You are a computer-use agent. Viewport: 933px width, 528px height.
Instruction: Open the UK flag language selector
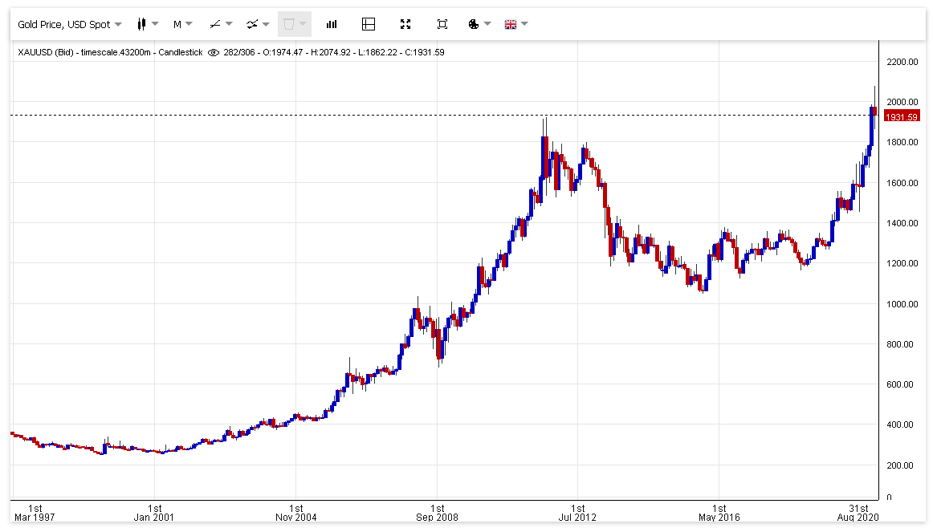[x=516, y=24]
